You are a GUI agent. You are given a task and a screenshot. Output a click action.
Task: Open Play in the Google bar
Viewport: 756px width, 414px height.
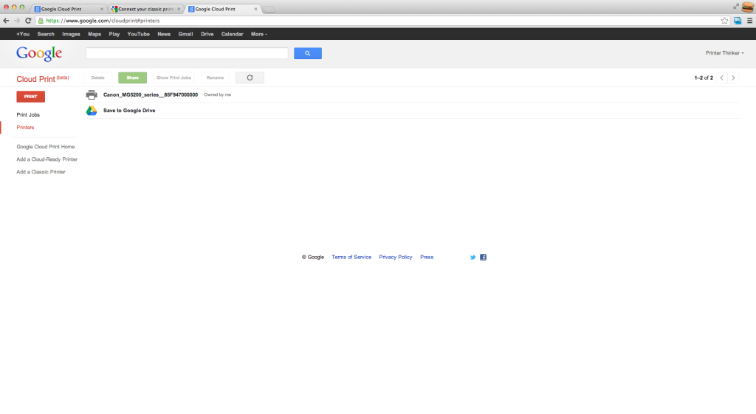(x=114, y=34)
